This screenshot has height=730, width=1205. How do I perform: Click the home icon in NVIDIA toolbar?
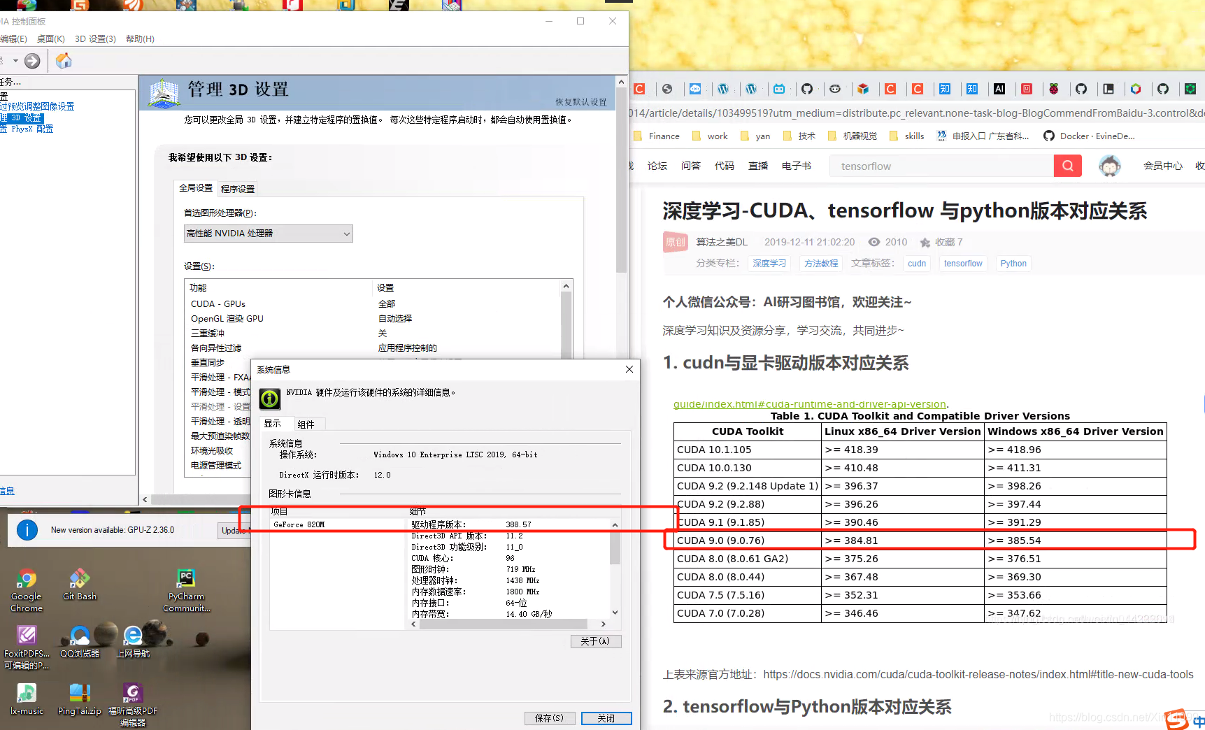[x=64, y=61]
